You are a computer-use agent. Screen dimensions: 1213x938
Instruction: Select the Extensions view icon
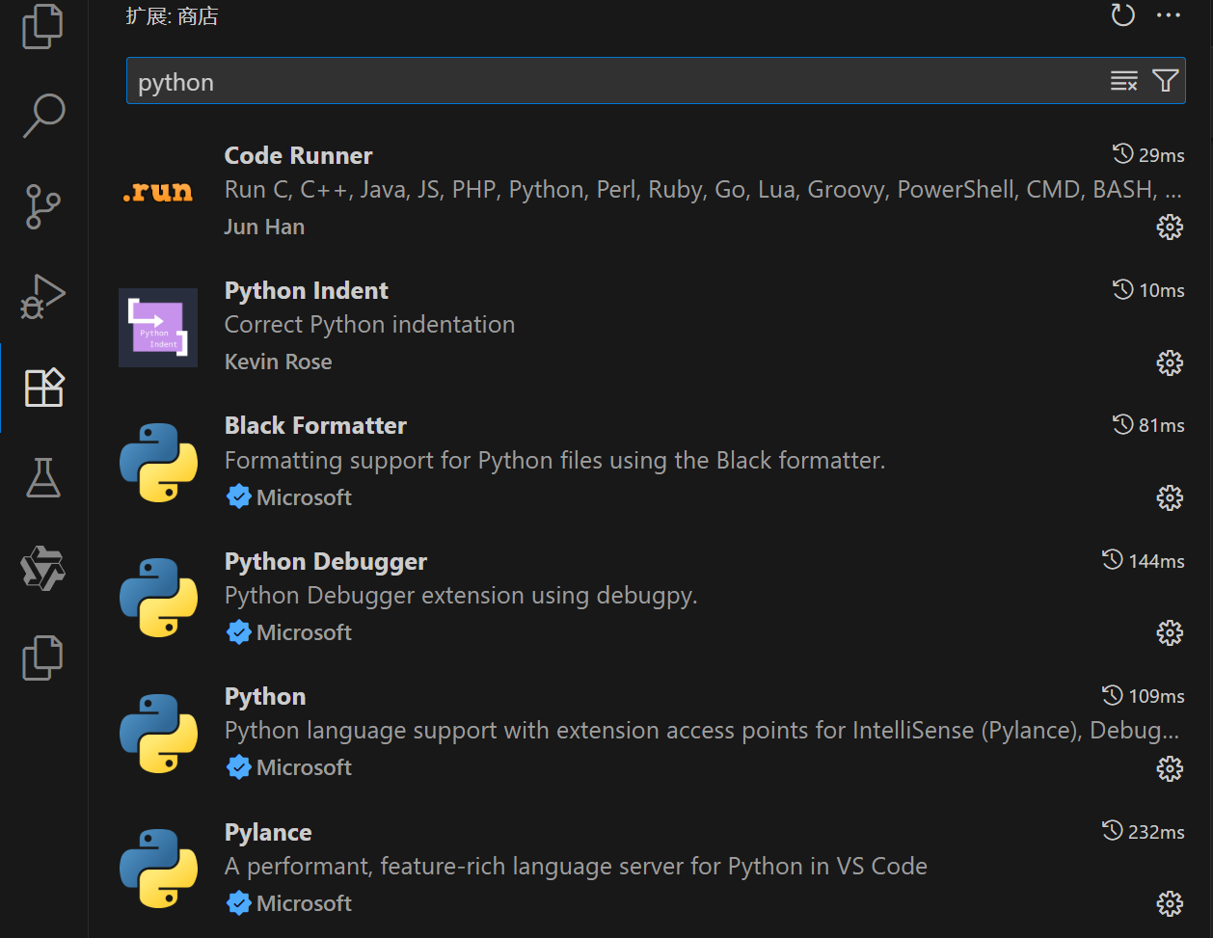click(x=44, y=388)
